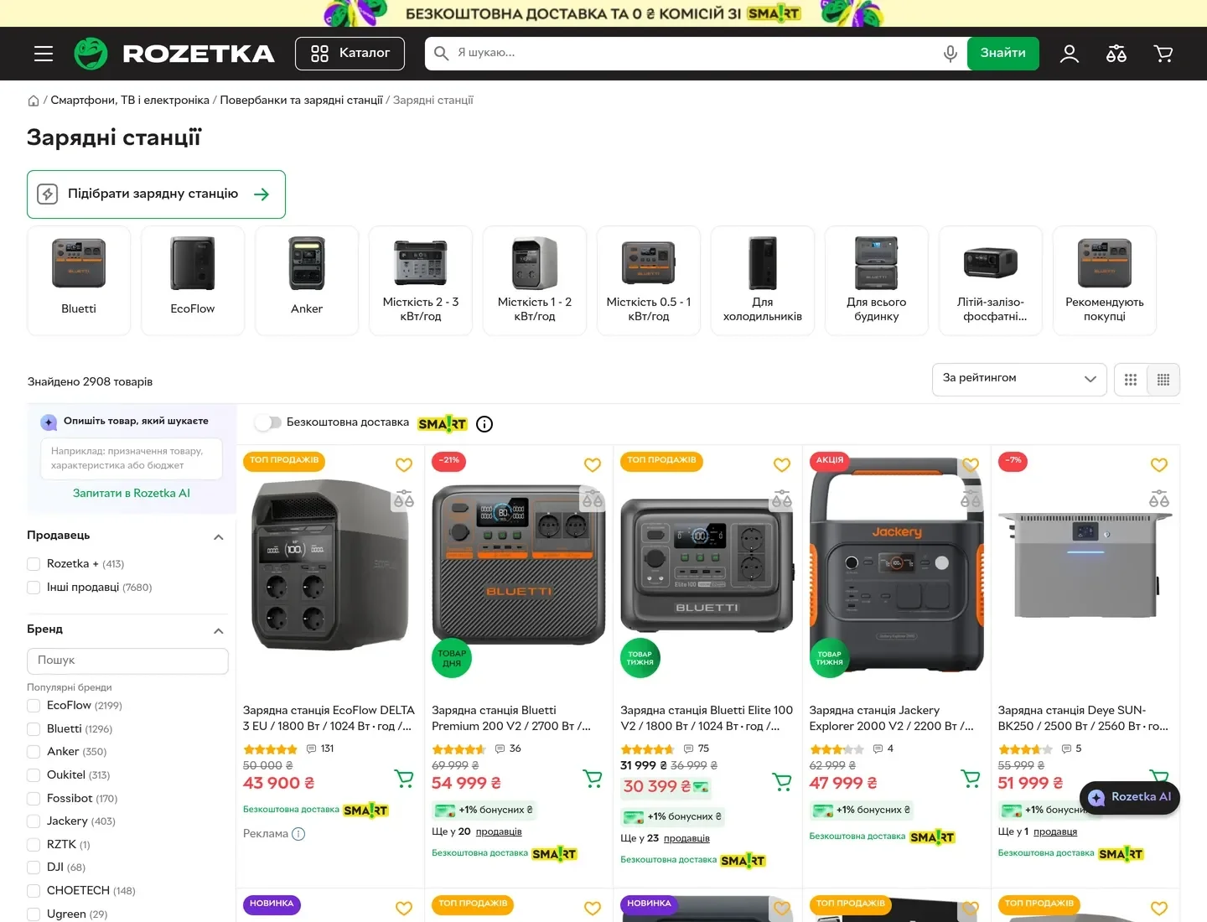Select the Рекомендують покупці category tile
Image resolution: width=1207 pixels, height=922 pixels.
point(1105,281)
